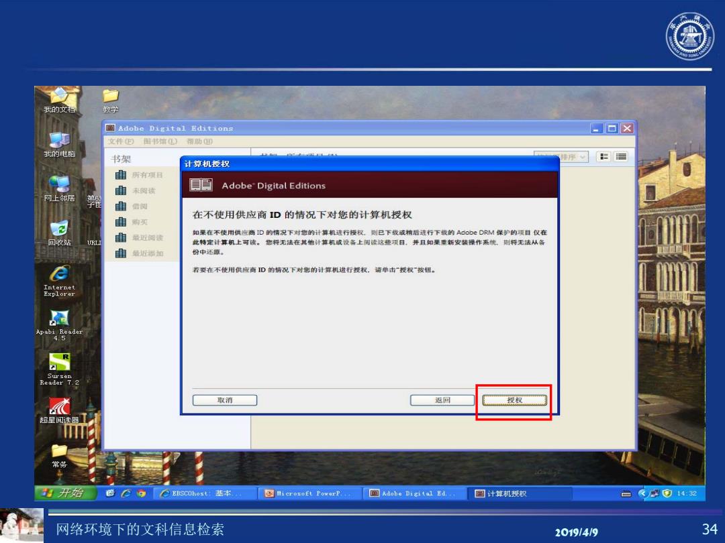Click the 购买 bookshelf icon
The image size is (725, 543).
coord(121,222)
